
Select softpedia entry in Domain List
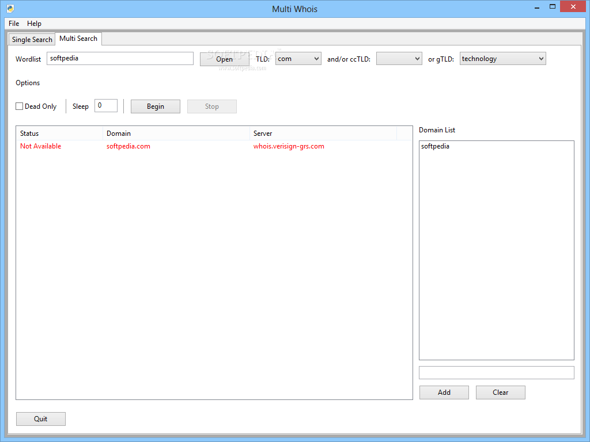pyautogui.click(x=435, y=146)
